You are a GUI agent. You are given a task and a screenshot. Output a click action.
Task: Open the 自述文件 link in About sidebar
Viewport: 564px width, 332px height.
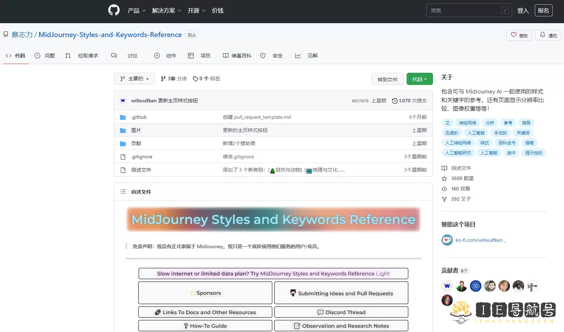click(x=456, y=168)
